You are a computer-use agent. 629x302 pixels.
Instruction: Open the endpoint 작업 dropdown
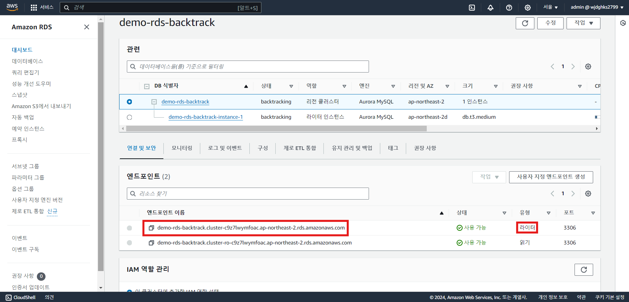(x=489, y=177)
